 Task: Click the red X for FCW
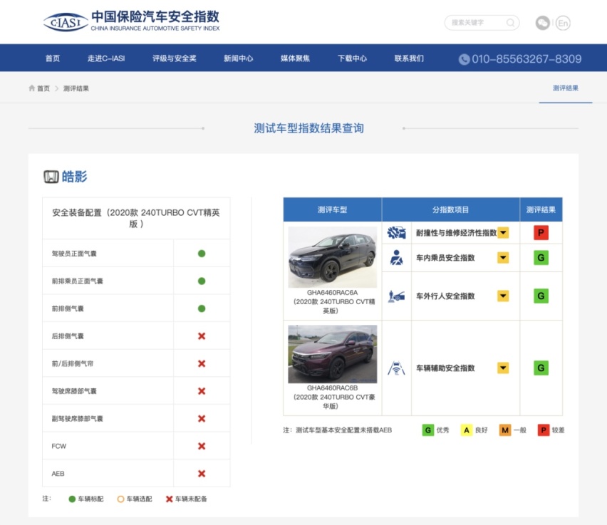(202, 446)
